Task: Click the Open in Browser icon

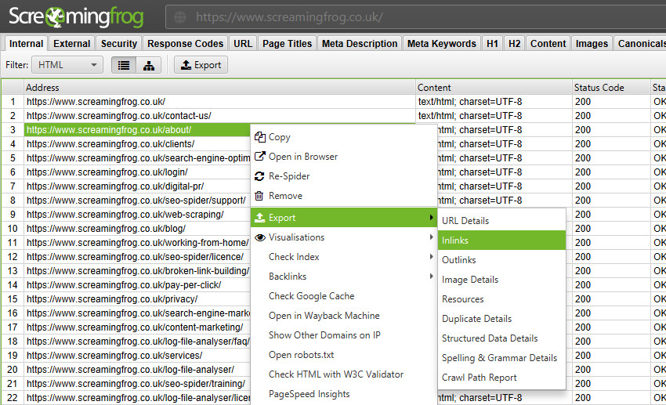Action: tap(260, 157)
